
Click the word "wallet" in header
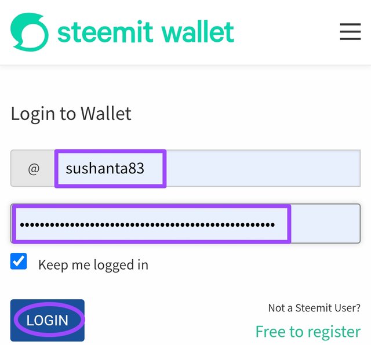(199, 32)
